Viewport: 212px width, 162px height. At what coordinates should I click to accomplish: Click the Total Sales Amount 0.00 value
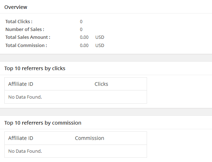(x=84, y=37)
